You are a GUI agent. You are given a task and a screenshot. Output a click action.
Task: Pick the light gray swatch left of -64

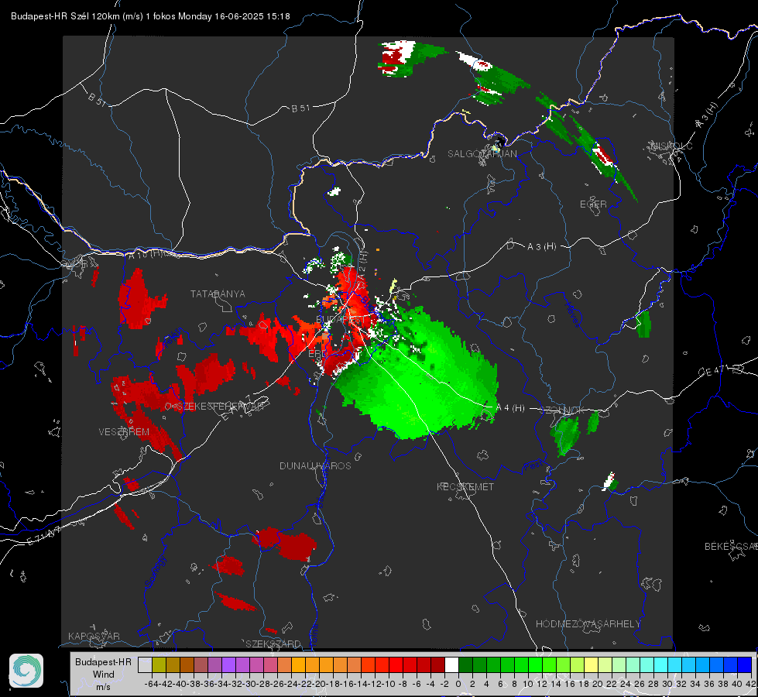(145, 665)
